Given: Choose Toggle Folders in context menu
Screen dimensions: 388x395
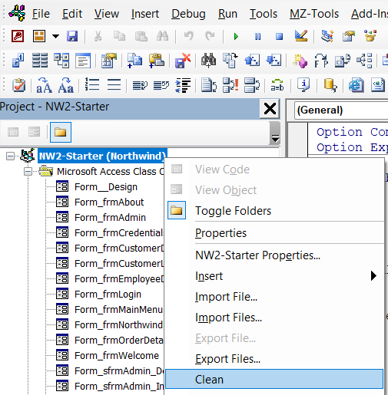Looking at the screenshot, I should pyautogui.click(x=274, y=211).
